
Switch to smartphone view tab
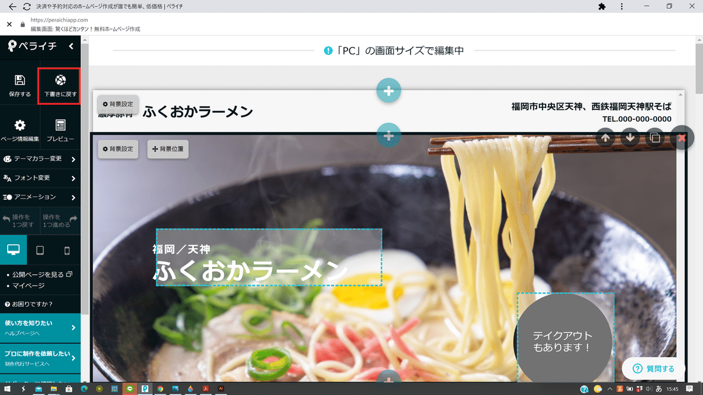coord(67,250)
